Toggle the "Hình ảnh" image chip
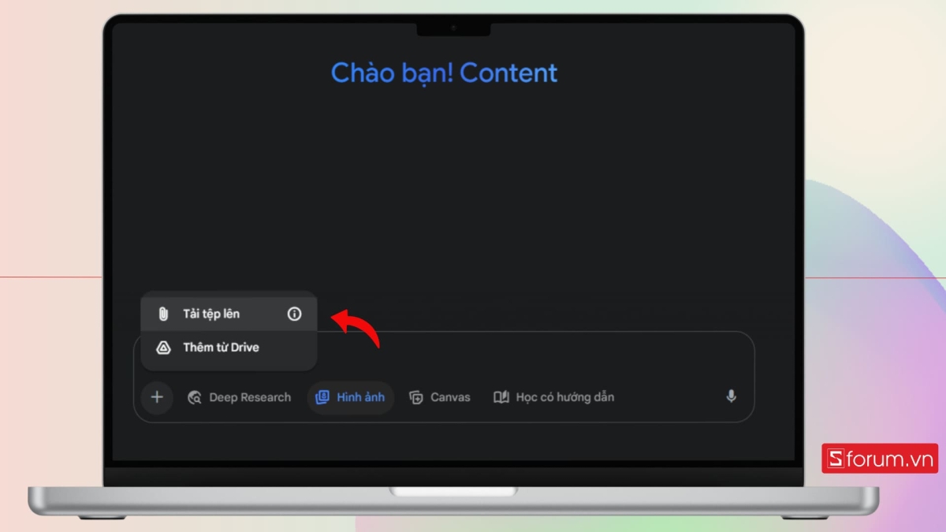Viewport: 946px width, 532px height. 350,397
